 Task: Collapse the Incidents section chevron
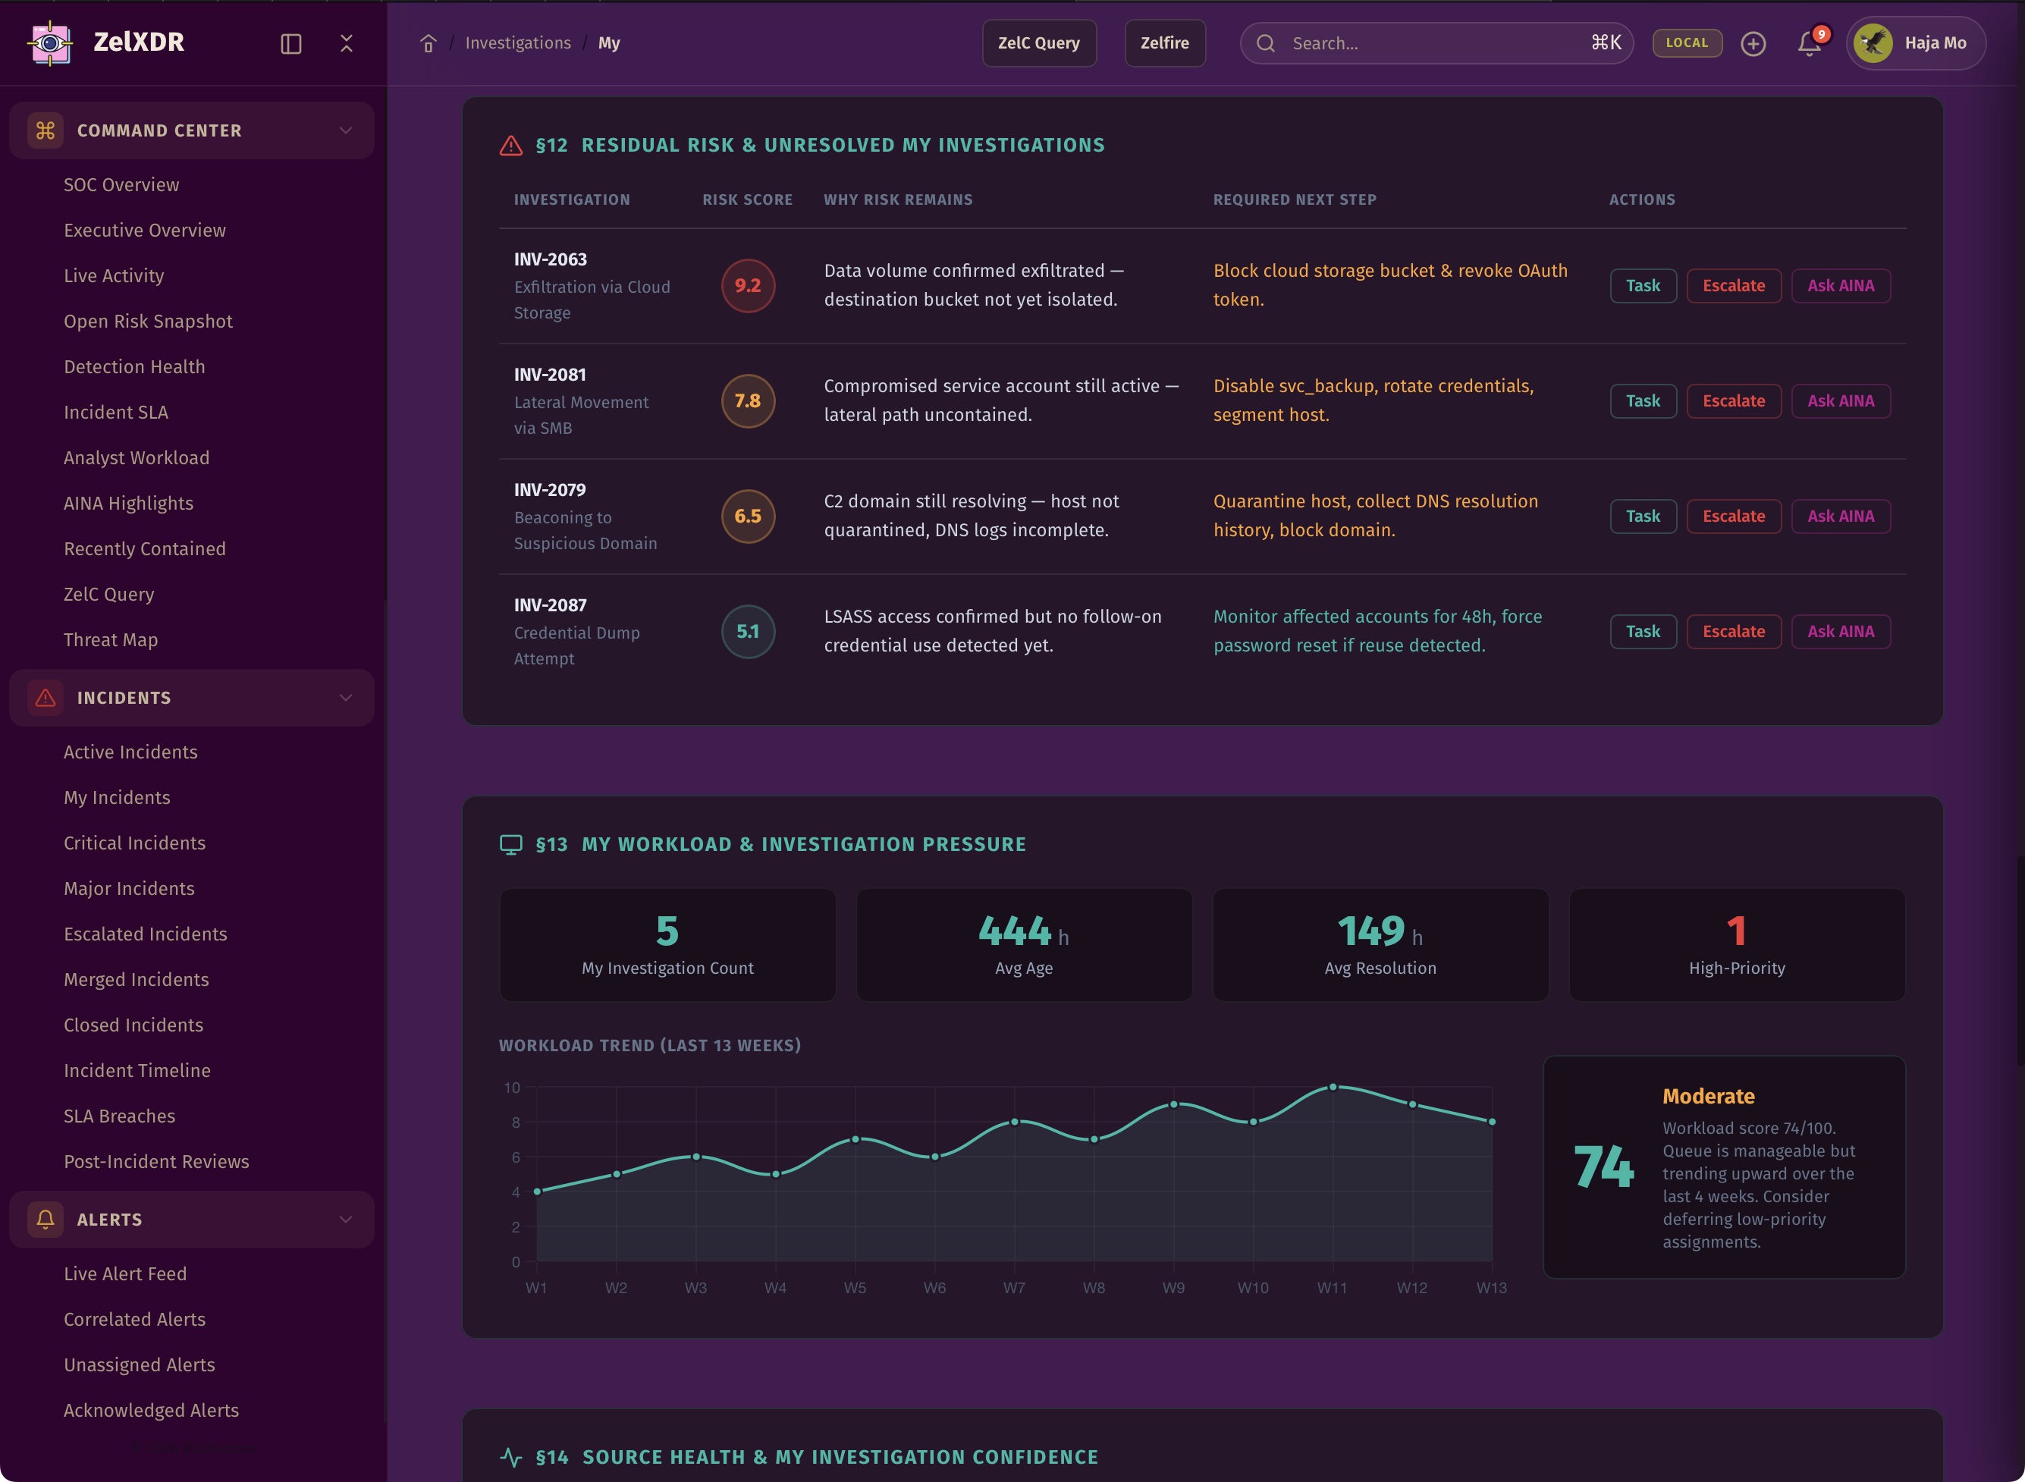345,697
